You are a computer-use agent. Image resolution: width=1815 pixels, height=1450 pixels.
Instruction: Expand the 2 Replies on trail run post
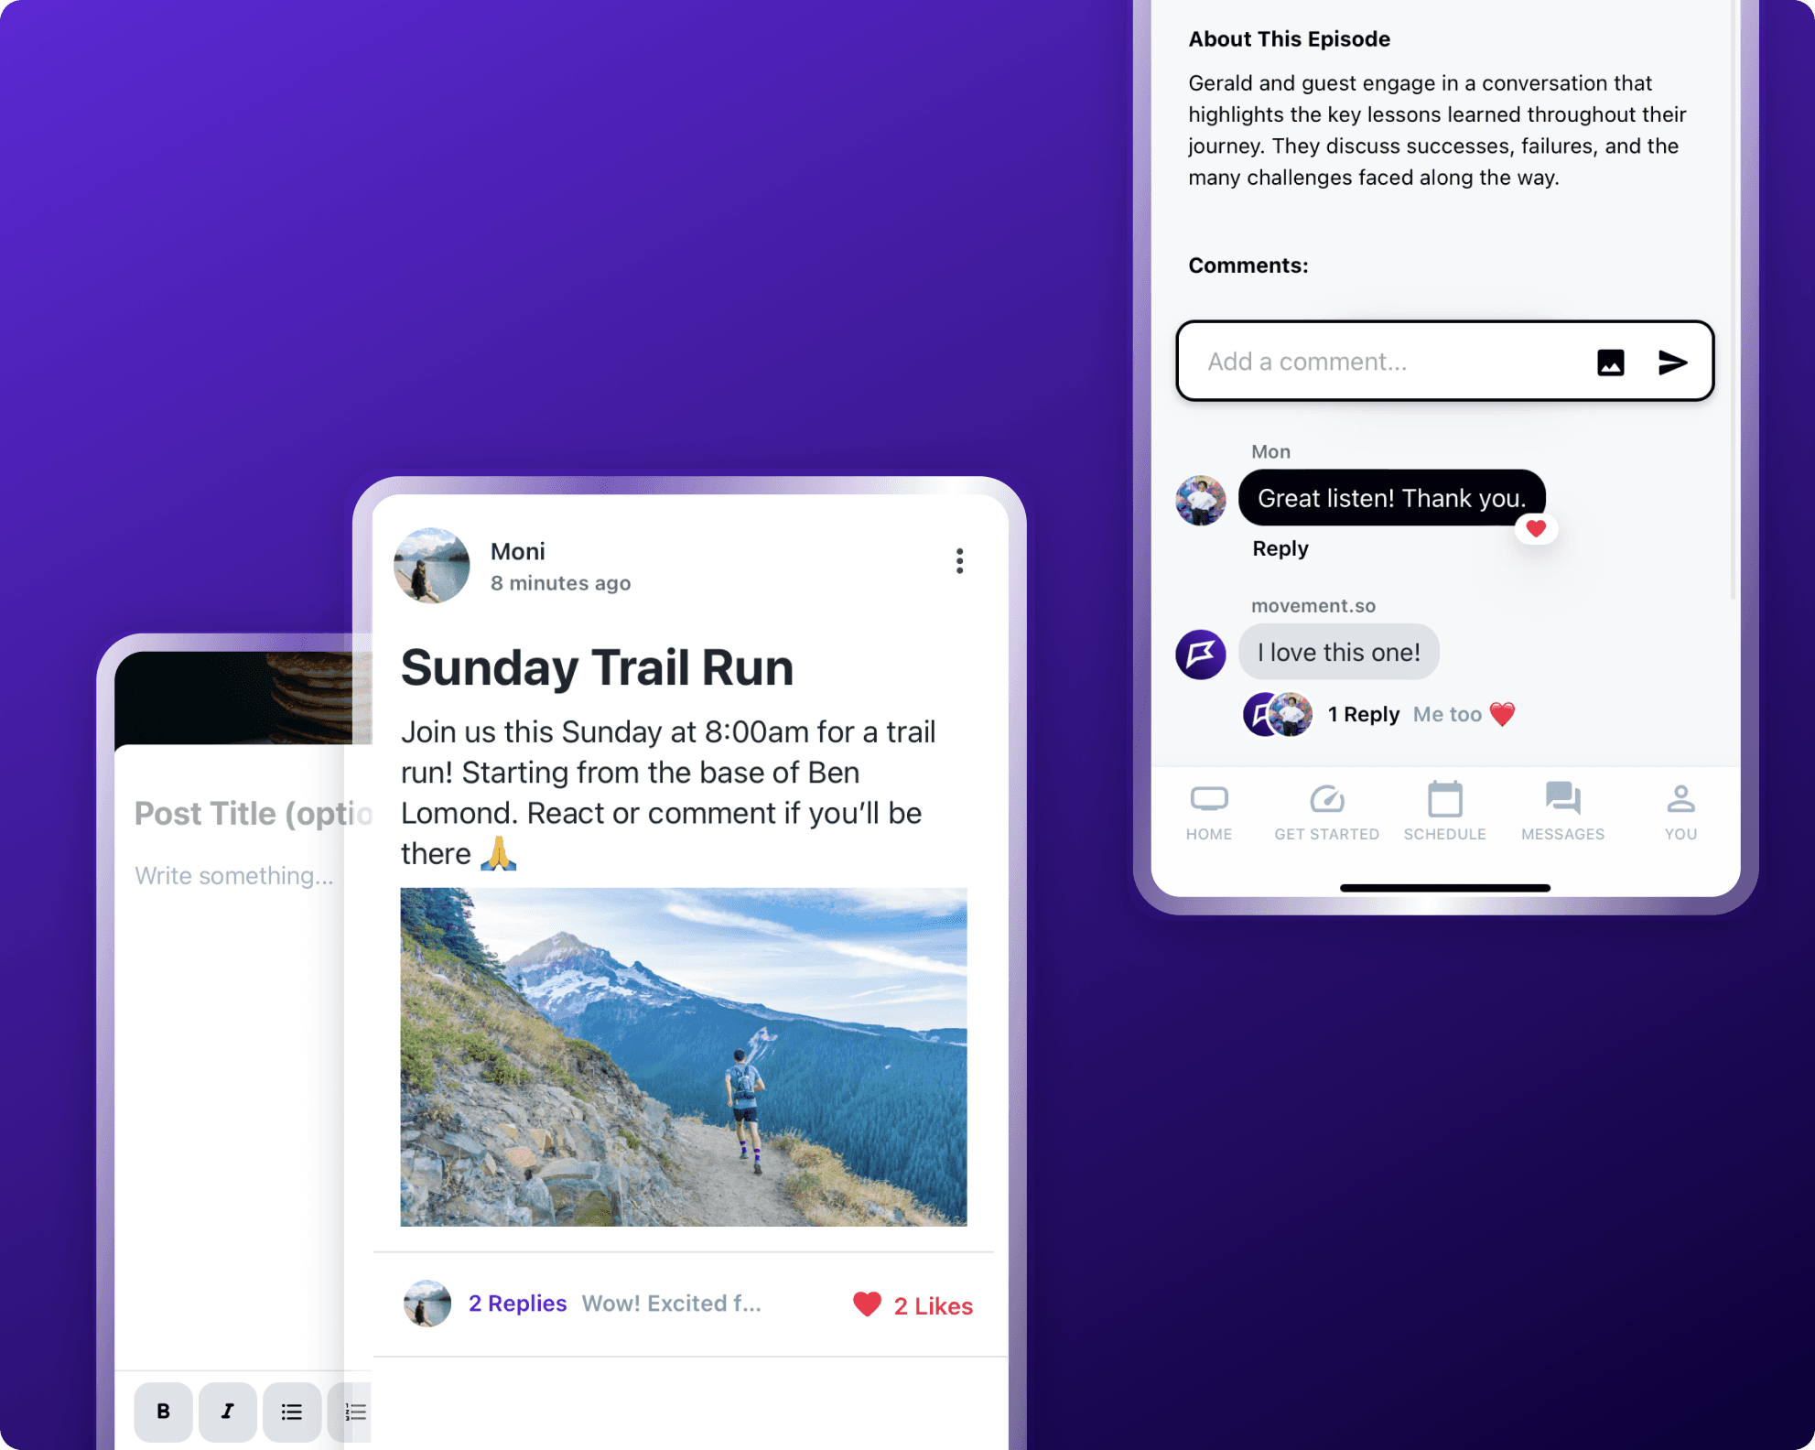coord(517,1303)
